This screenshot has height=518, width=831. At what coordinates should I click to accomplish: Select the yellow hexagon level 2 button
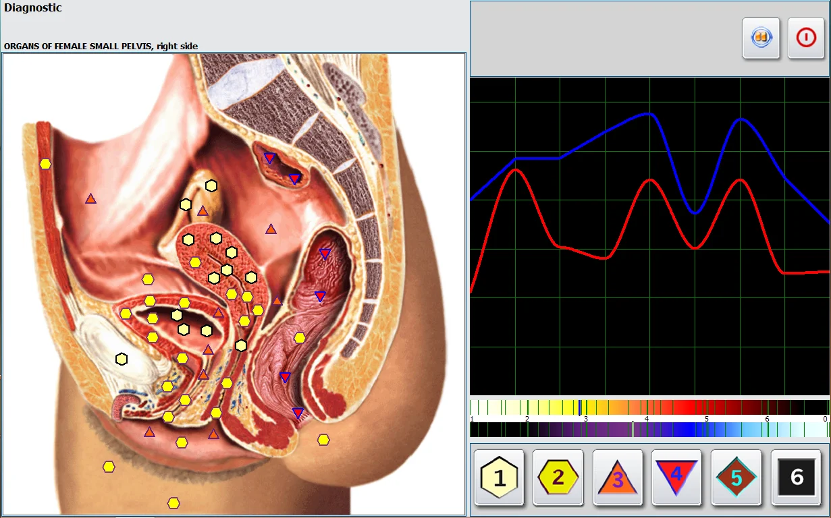[x=558, y=478]
